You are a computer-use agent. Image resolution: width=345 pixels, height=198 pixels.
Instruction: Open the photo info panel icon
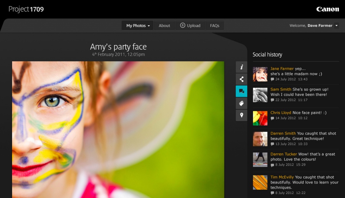[242, 67]
